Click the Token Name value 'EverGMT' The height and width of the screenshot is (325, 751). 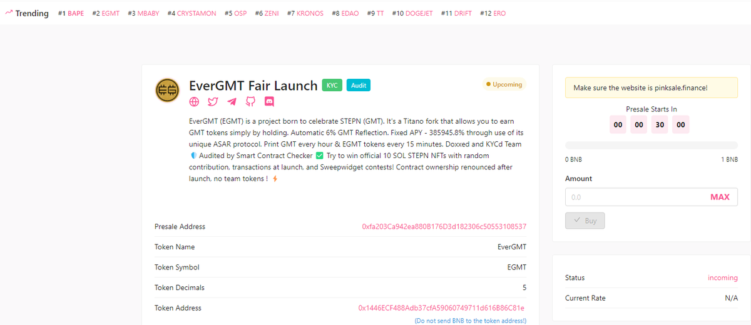tap(512, 247)
